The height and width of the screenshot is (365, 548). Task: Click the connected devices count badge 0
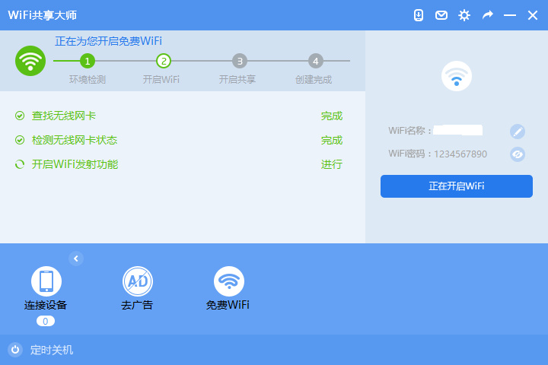pos(46,321)
